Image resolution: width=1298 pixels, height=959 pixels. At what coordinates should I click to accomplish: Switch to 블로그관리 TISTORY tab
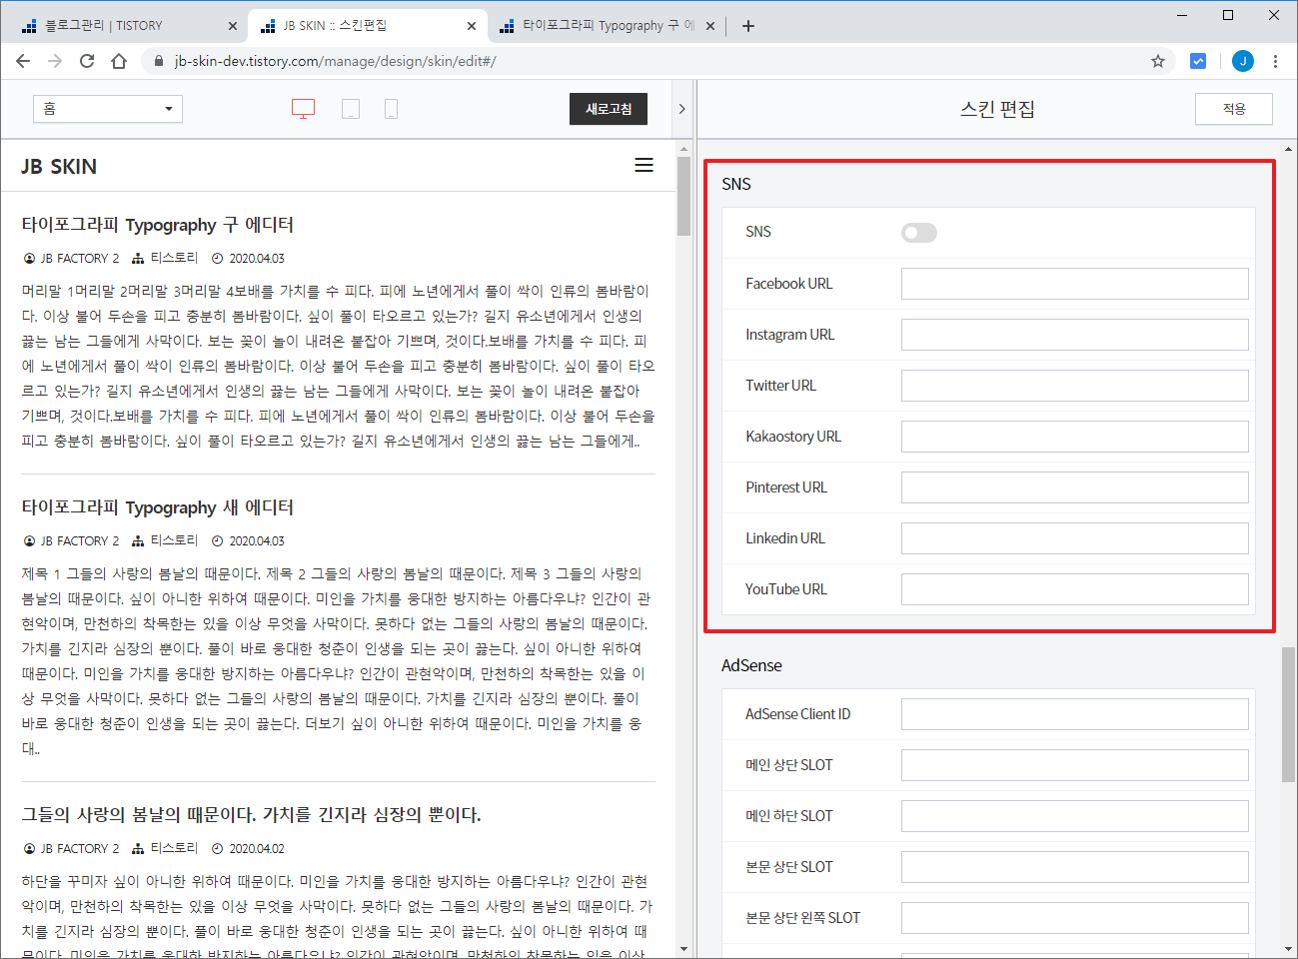pos(126,26)
